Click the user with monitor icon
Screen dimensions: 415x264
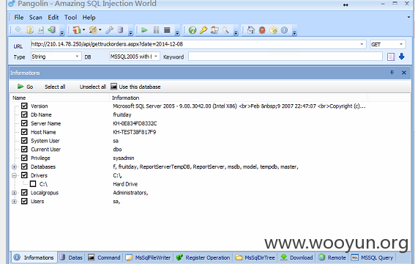tap(214, 30)
